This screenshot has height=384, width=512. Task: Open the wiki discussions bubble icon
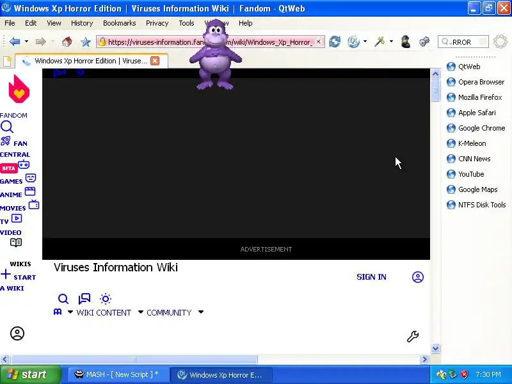(84, 298)
